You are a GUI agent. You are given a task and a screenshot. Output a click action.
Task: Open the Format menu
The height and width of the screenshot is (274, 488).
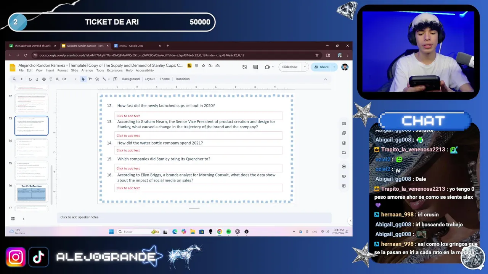[63, 70]
